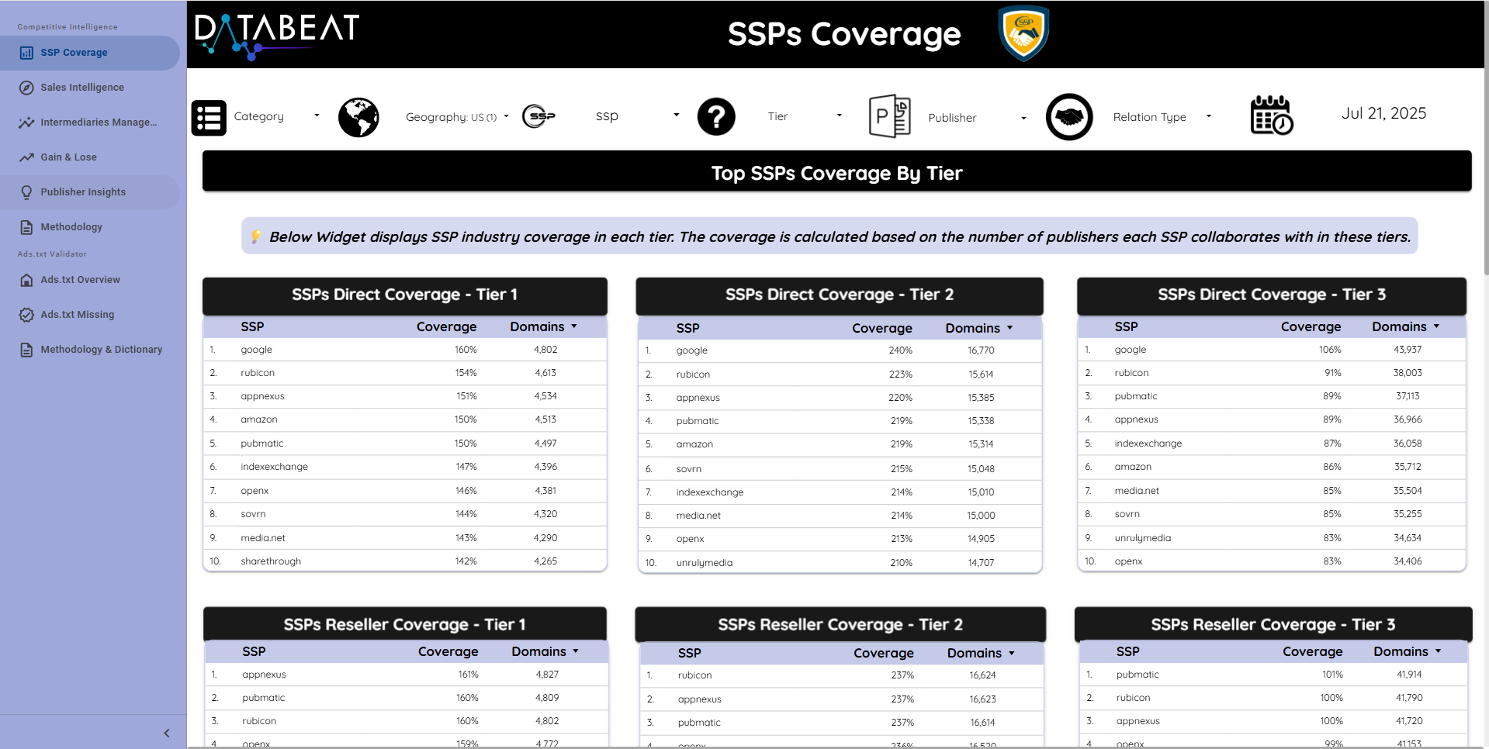Screen dimensions: 1489x749
Task: Collapse the sidebar with the chevron arrow
Action: [166, 733]
